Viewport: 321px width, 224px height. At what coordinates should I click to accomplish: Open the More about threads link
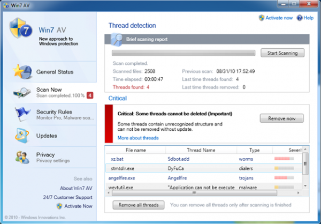pos(138,138)
